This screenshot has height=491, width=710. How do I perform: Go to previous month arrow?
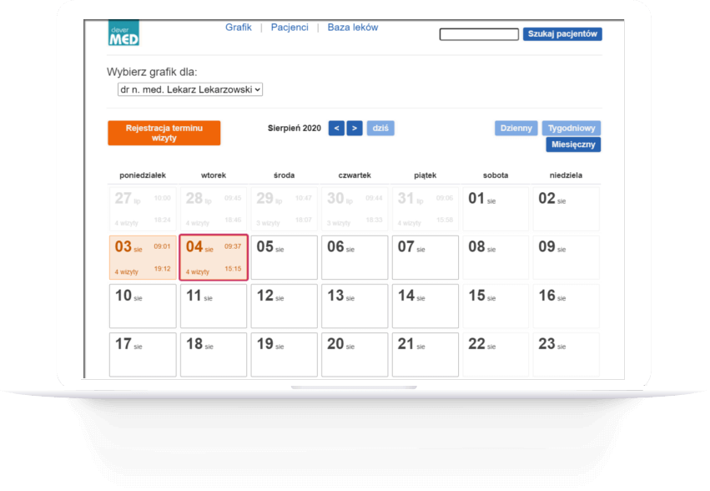tap(336, 129)
